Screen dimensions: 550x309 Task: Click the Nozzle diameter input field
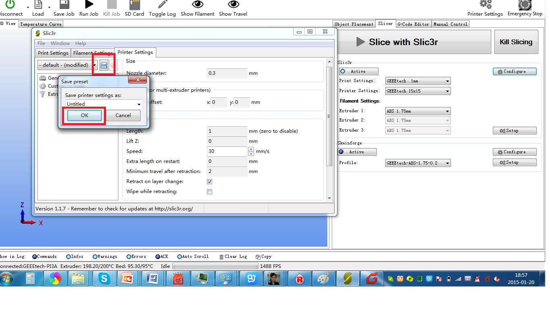227,73
